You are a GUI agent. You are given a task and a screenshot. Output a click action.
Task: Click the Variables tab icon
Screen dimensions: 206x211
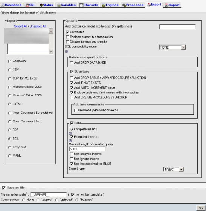tap(59, 5)
